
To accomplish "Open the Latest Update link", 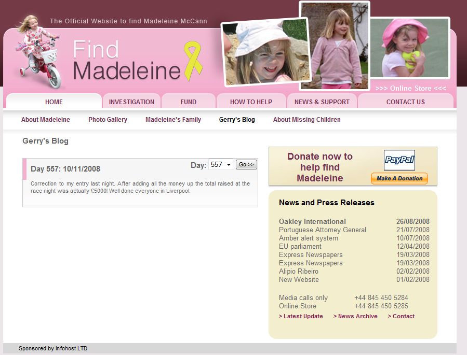I will 301,316.
